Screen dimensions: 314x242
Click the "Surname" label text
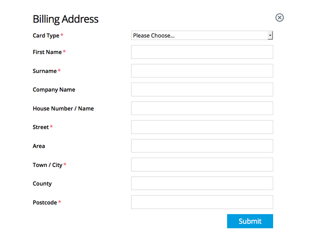45,71
